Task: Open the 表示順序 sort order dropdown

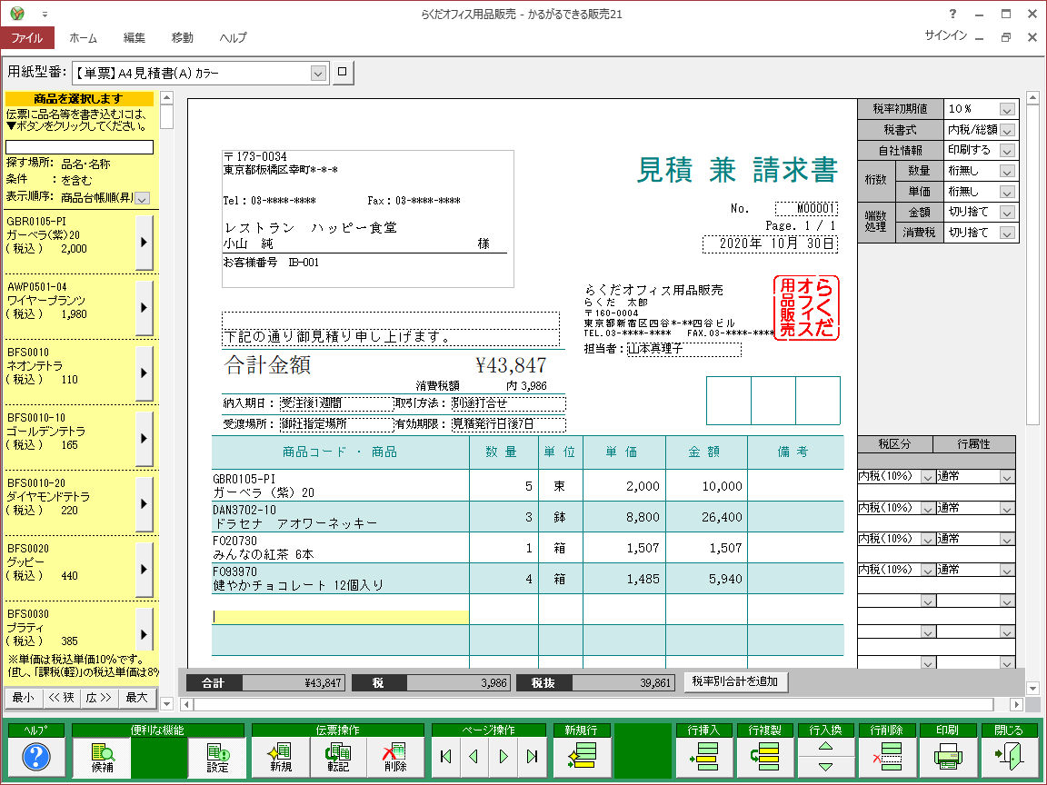Action: 142,198
